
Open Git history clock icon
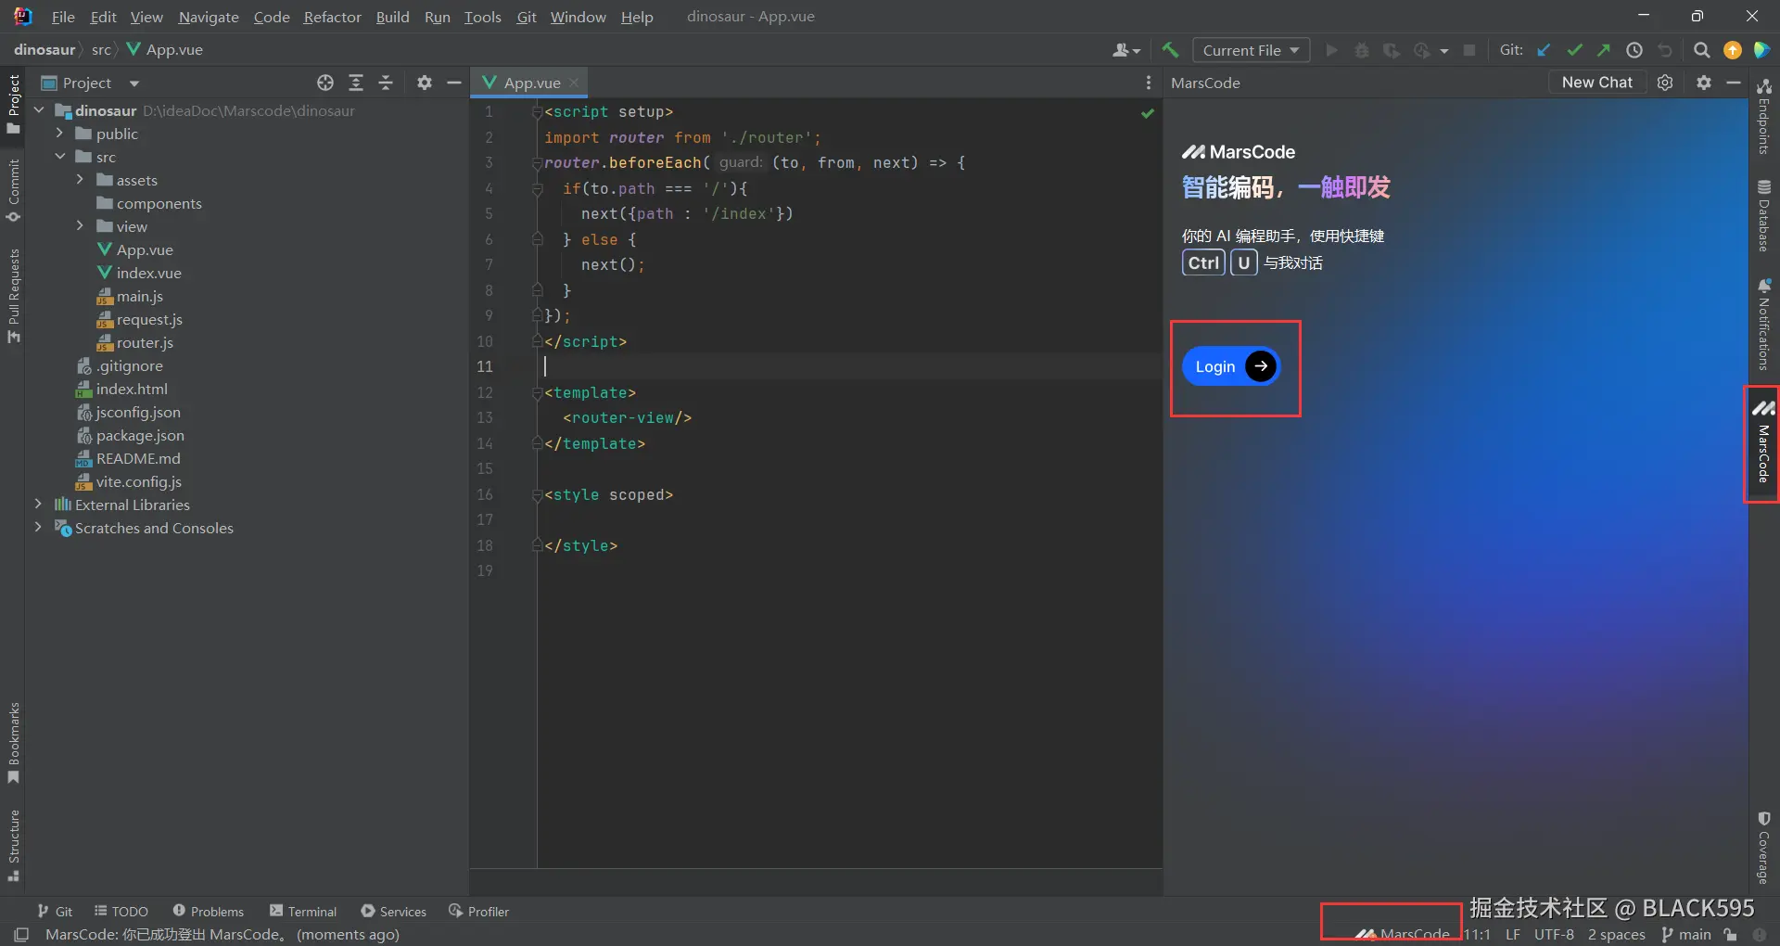click(1634, 50)
